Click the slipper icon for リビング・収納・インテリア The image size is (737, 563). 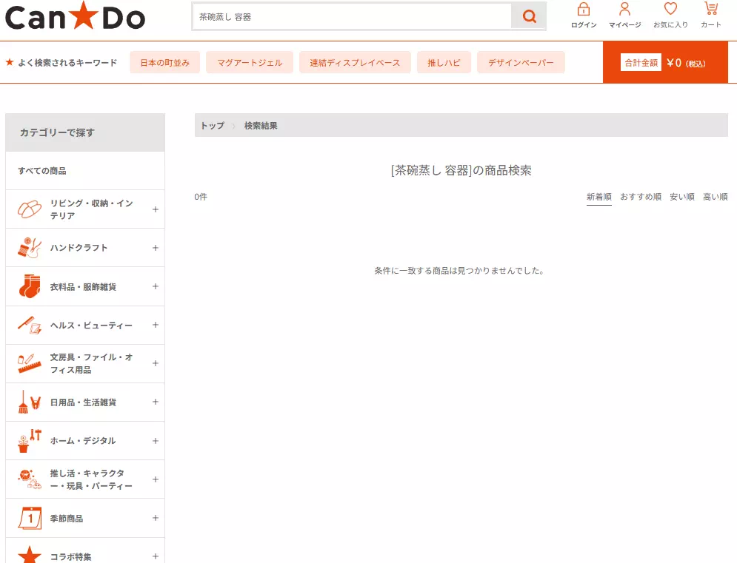[x=28, y=208]
